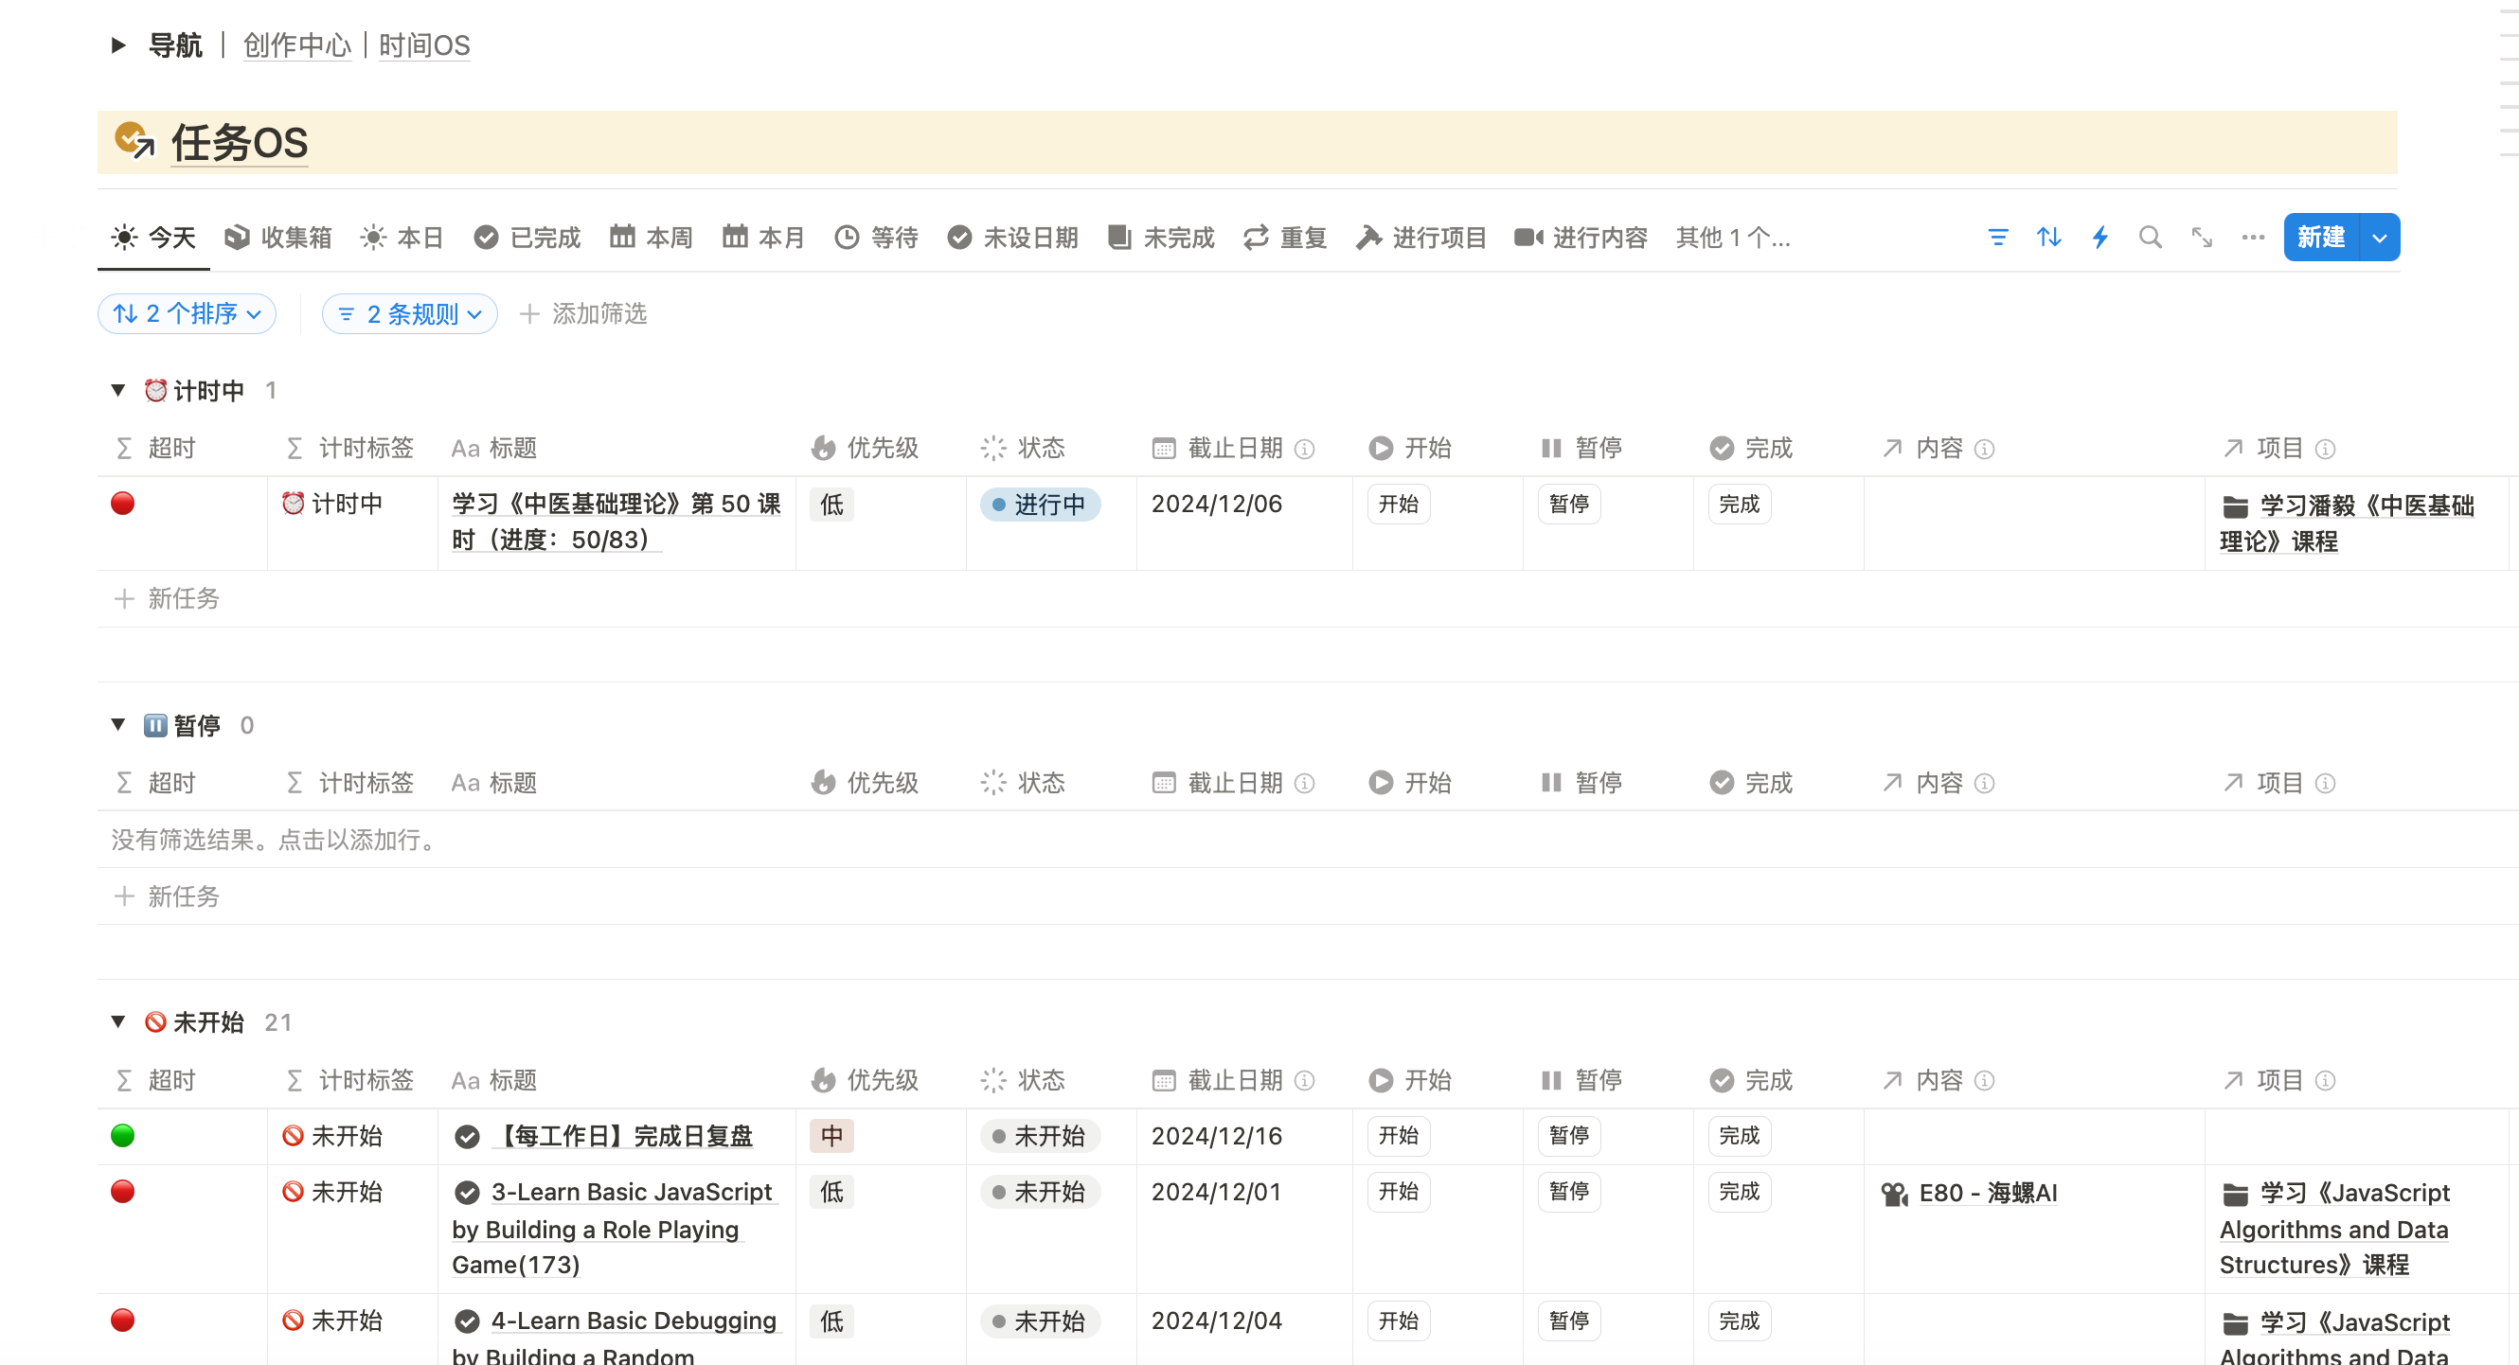Toggle checkmark on 【每工作日】完成日复盘 task
Image resolution: width=2519 pixels, height=1365 pixels.
click(x=468, y=1136)
